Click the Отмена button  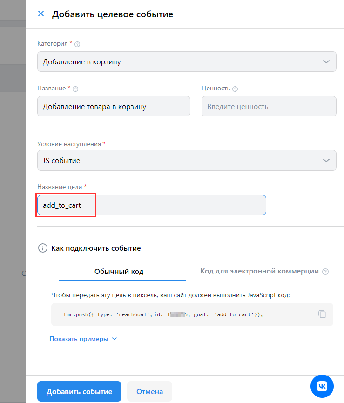(149, 391)
